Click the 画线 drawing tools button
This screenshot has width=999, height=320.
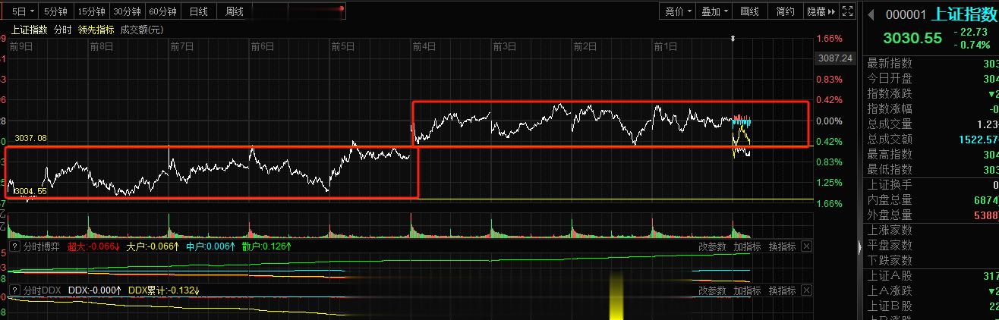point(749,11)
